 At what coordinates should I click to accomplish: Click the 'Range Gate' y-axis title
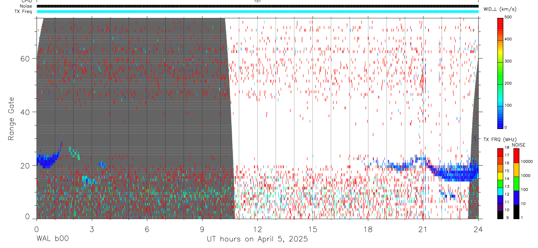tap(11, 118)
